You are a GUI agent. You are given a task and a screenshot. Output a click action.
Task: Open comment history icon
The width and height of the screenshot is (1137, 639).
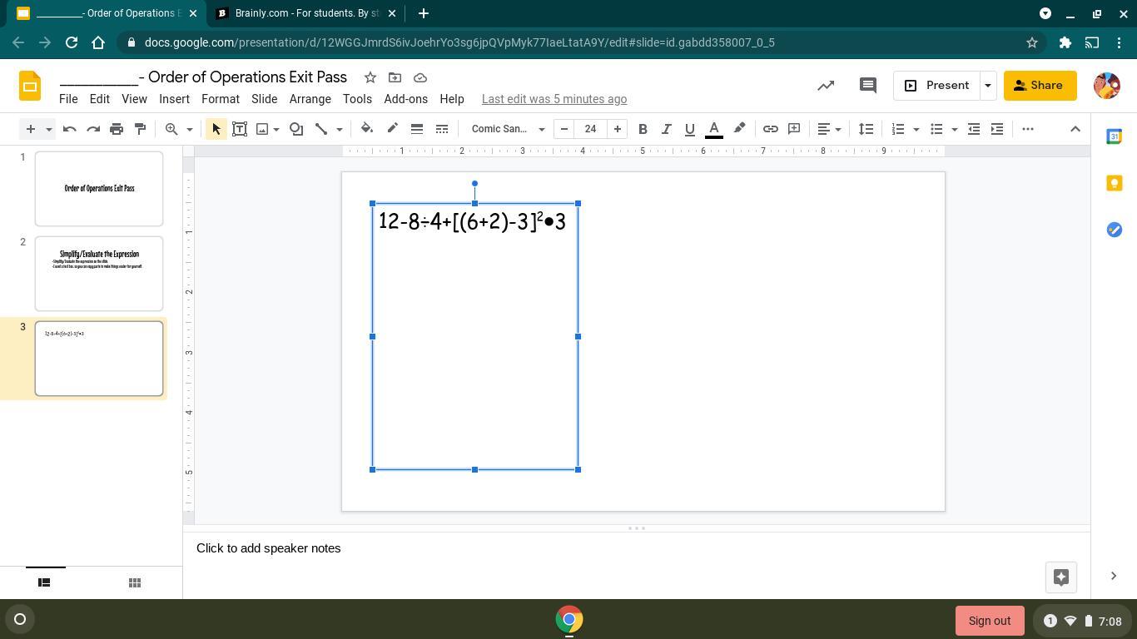click(x=867, y=86)
